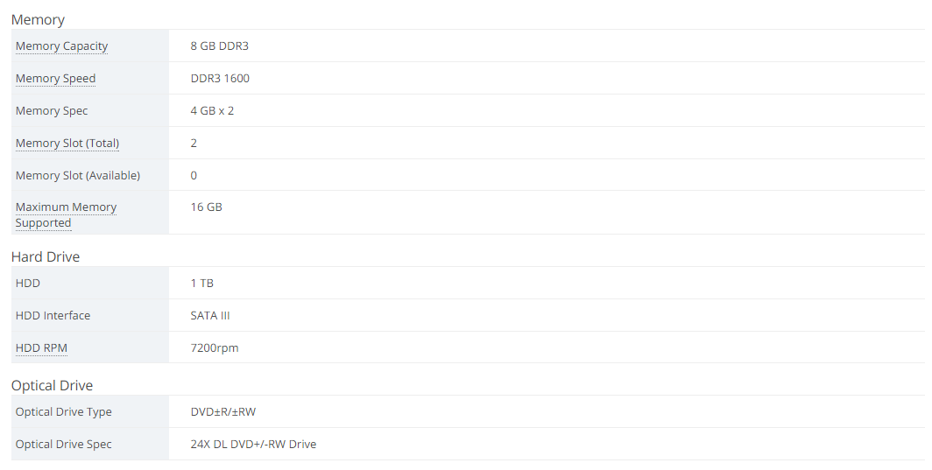The image size is (932, 470).
Task: Select the Memory Spec label
Action: click(x=52, y=111)
